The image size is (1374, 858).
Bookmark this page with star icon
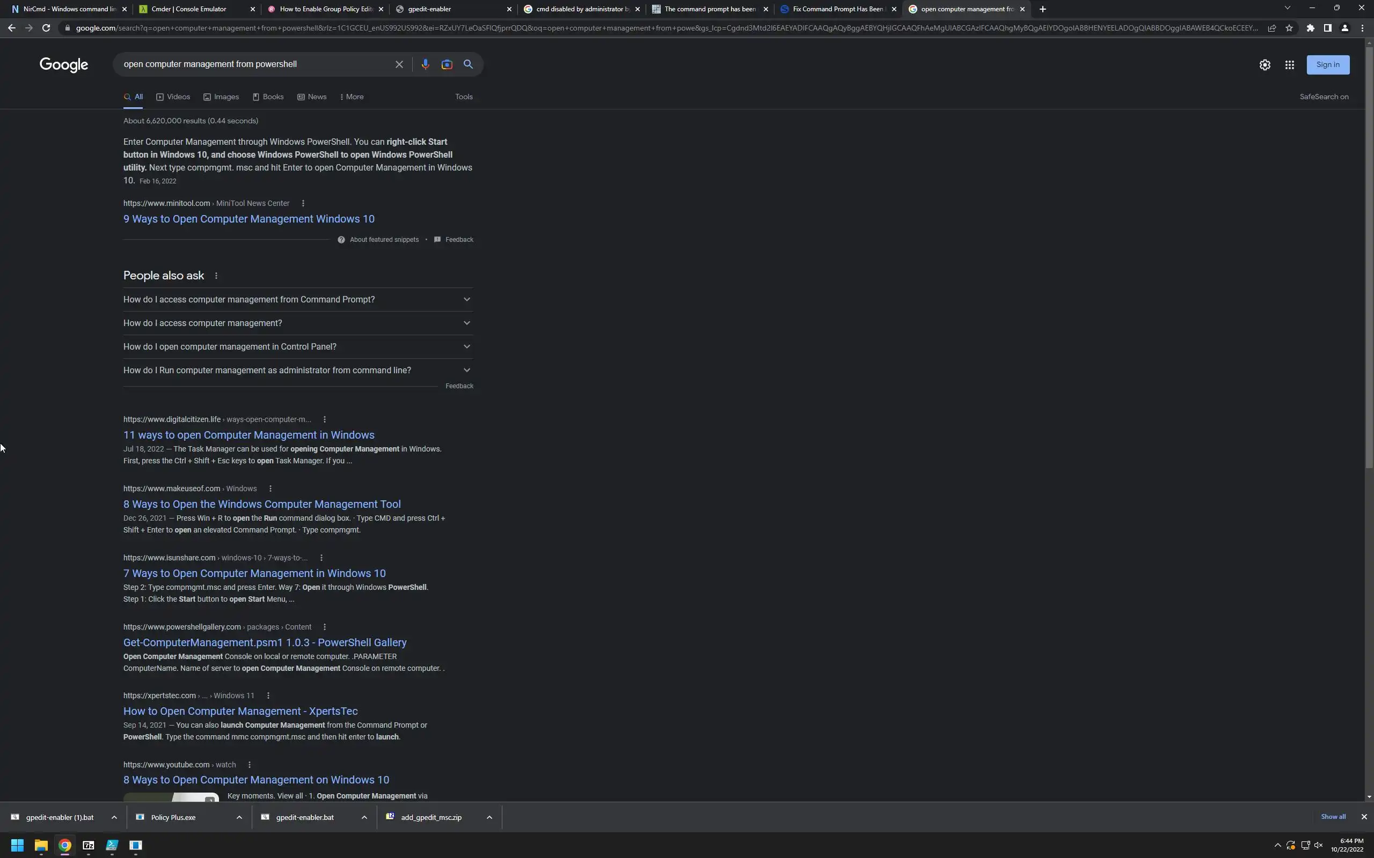[x=1289, y=28]
